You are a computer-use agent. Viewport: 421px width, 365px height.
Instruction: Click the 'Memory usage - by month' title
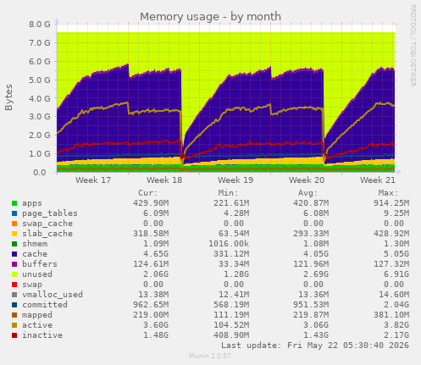click(210, 17)
